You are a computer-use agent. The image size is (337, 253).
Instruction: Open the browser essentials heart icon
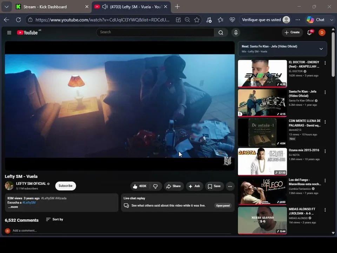232,20
